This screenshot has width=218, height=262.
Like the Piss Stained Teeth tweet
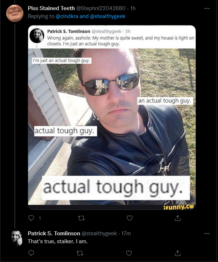130,218
